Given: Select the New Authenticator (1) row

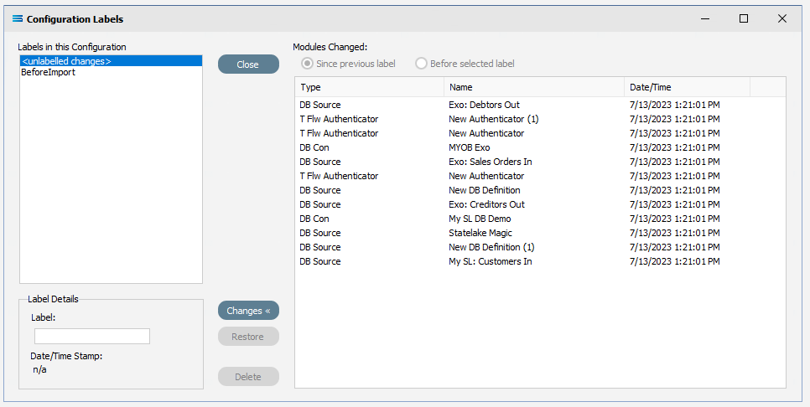Looking at the screenshot, I should pos(540,119).
